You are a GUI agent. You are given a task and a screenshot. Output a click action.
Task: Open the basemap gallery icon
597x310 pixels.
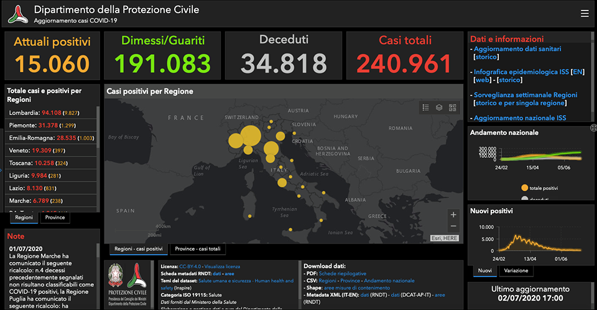(452, 107)
